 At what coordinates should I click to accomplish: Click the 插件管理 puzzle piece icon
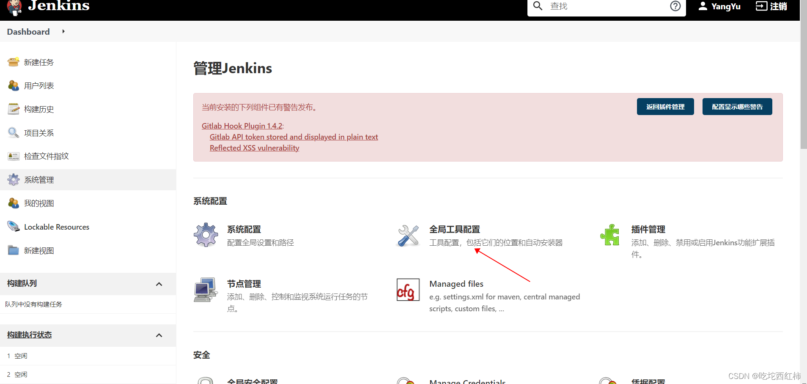(x=610, y=235)
